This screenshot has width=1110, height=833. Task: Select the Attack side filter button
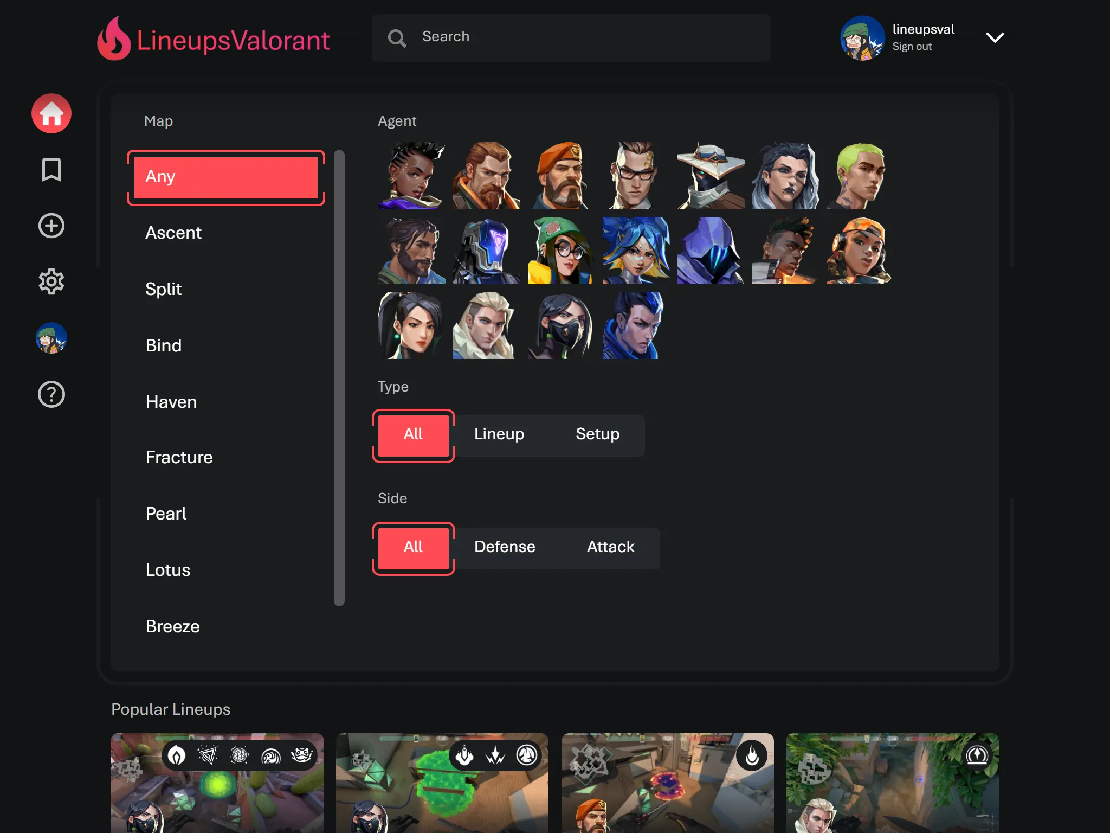[x=610, y=547]
